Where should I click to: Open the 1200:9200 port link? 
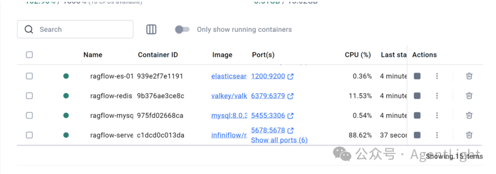pyautogui.click(x=268, y=76)
